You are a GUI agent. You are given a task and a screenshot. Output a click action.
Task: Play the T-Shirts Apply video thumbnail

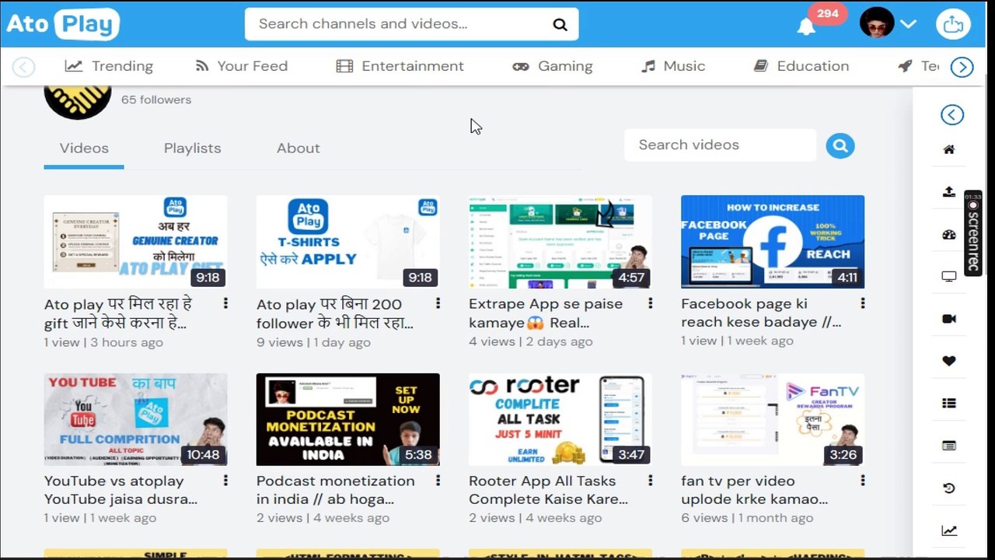(347, 242)
